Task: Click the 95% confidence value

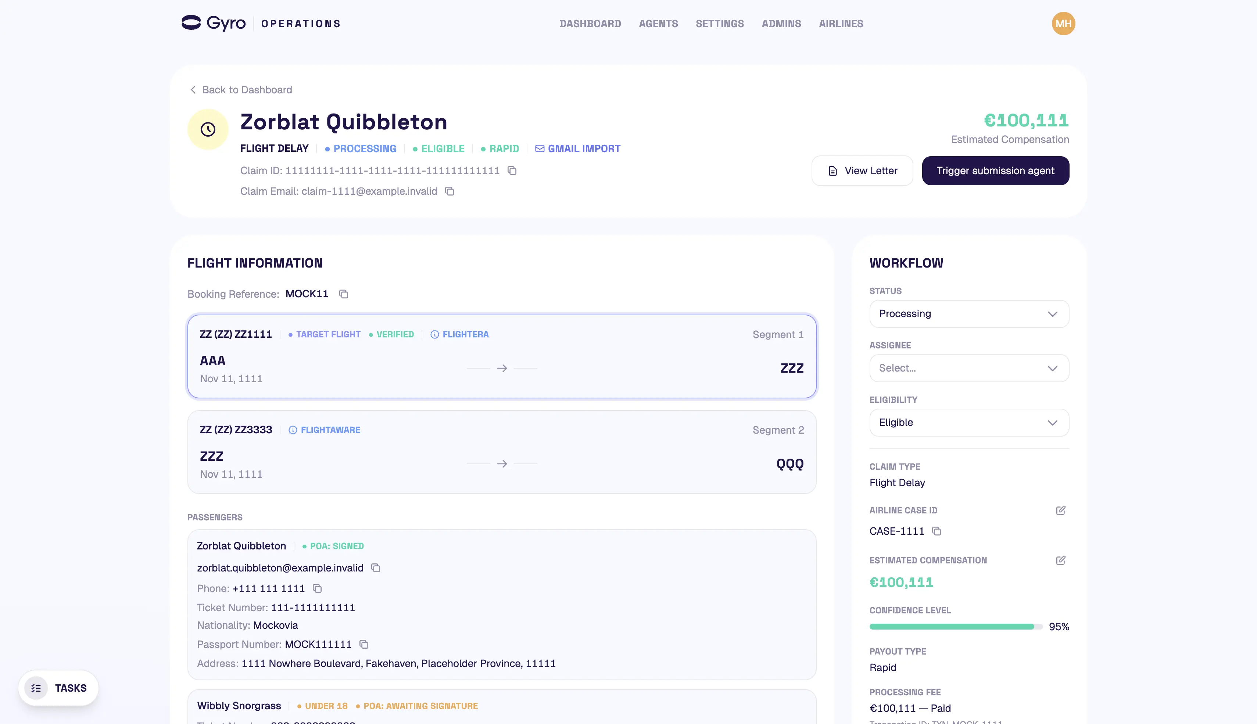Action: (1059, 627)
